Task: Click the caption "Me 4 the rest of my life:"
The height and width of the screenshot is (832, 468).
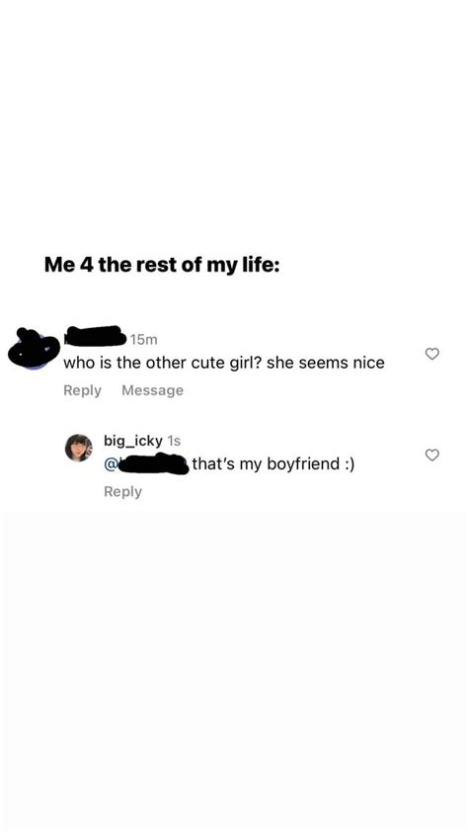Action: coord(162,264)
